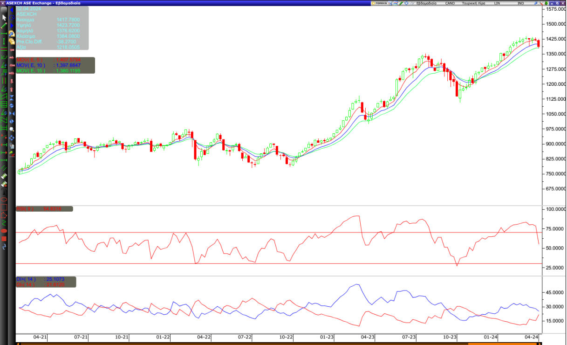Select the arrow pointer tool
The width and height of the screenshot is (567, 345).
coord(4,18)
